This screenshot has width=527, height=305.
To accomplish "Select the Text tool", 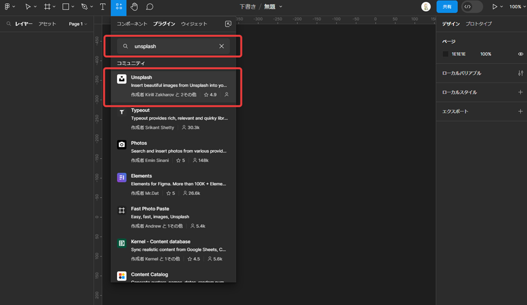I will pyautogui.click(x=103, y=7).
